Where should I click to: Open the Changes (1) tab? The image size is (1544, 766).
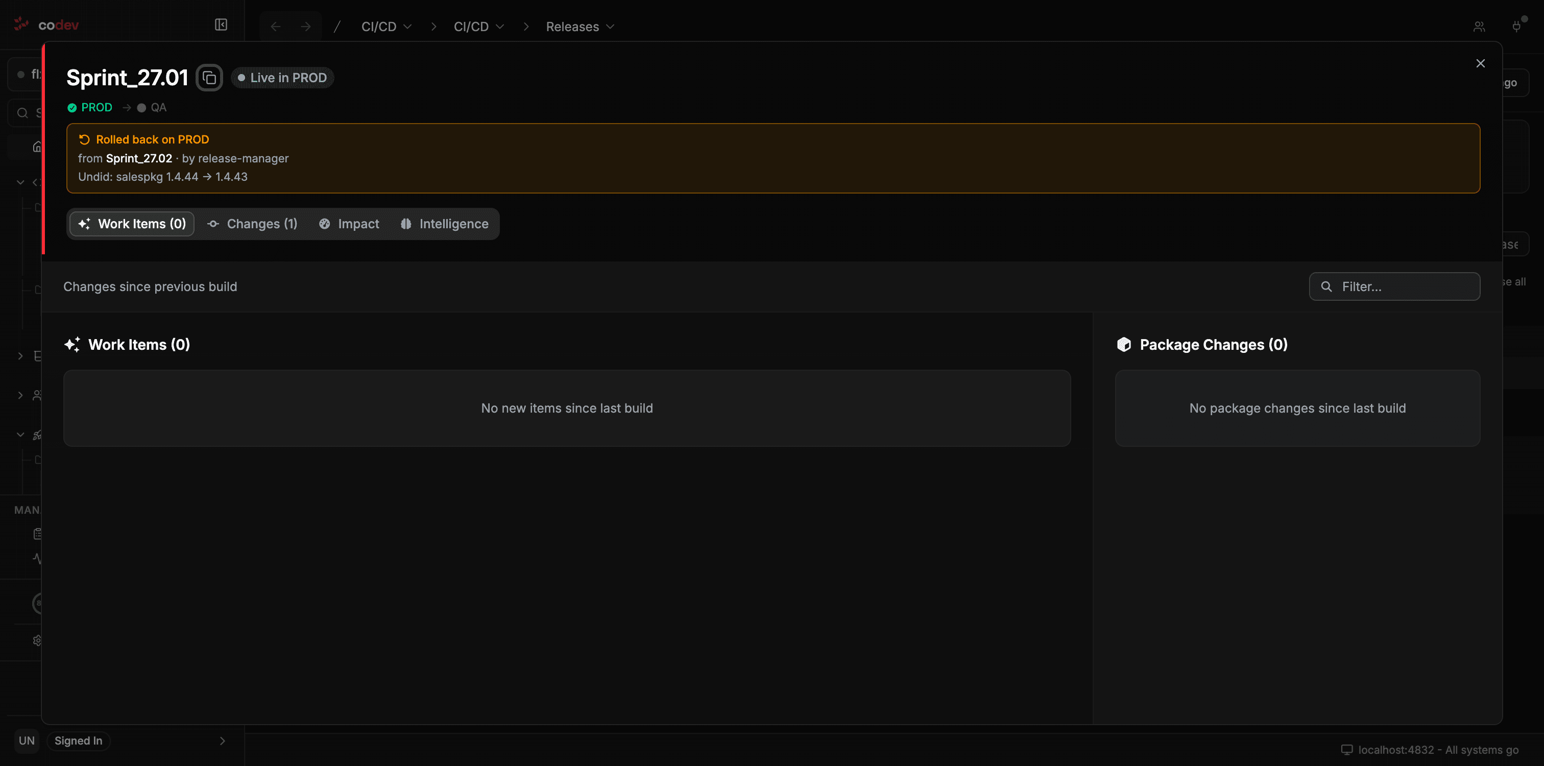tap(252, 224)
